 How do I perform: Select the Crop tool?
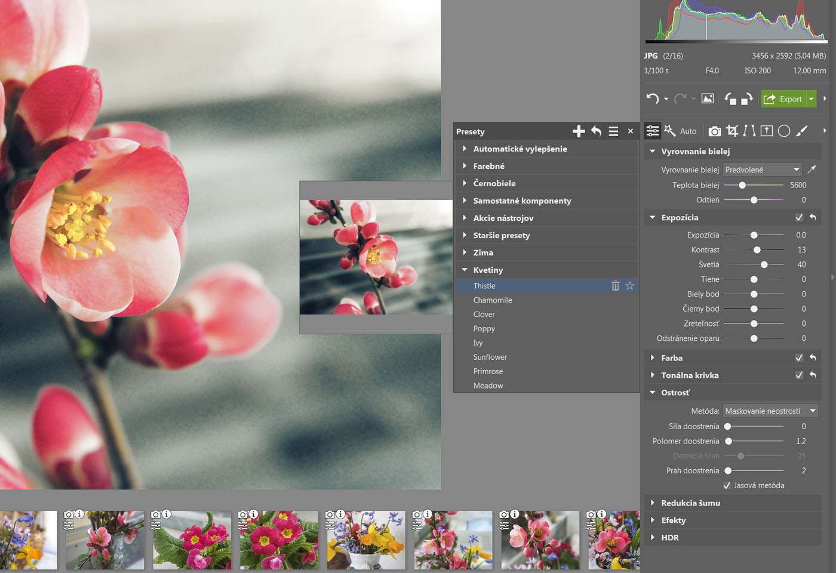pos(733,131)
